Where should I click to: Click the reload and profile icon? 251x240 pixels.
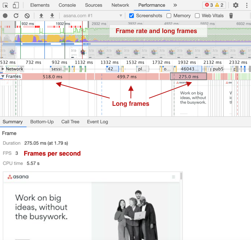(16, 16)
